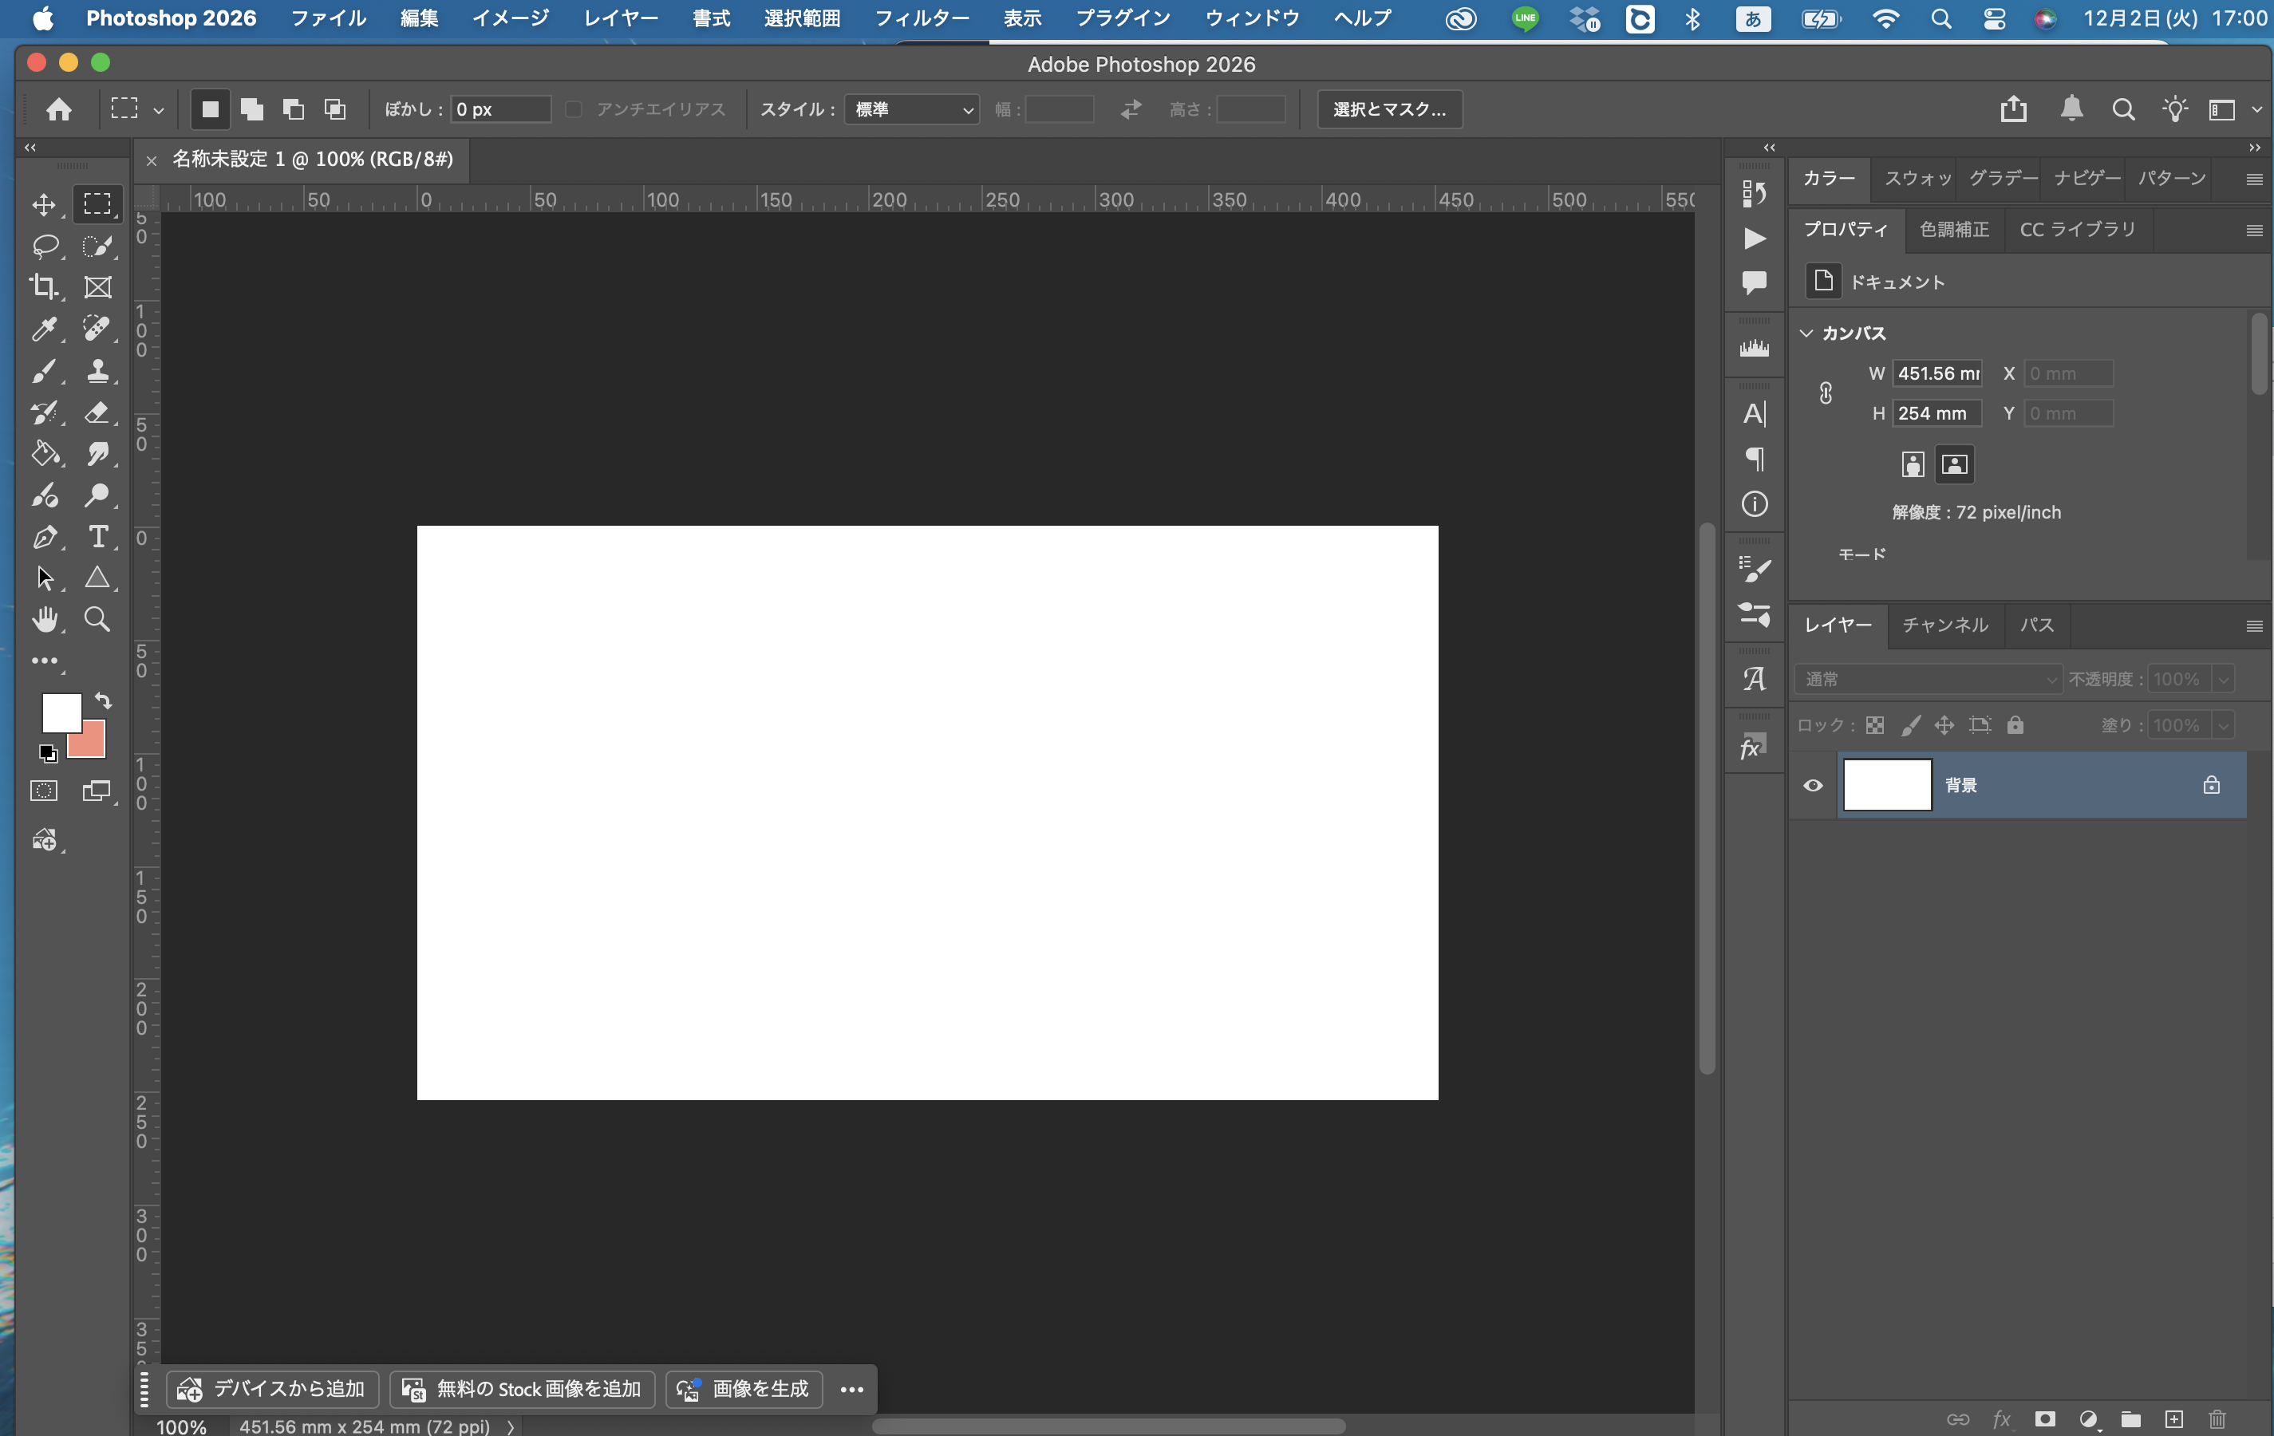Open the スタイル dropdown set to 標準

911,109
